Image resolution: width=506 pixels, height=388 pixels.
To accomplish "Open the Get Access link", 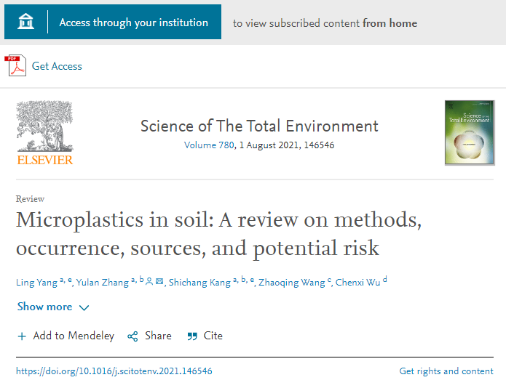I will (x=57, y=66).
